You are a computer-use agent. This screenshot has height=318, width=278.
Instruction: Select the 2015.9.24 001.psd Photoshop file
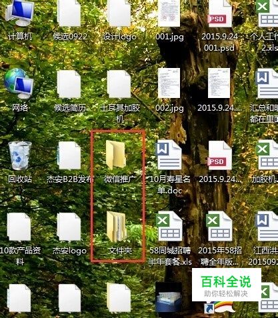coord(220,13)
